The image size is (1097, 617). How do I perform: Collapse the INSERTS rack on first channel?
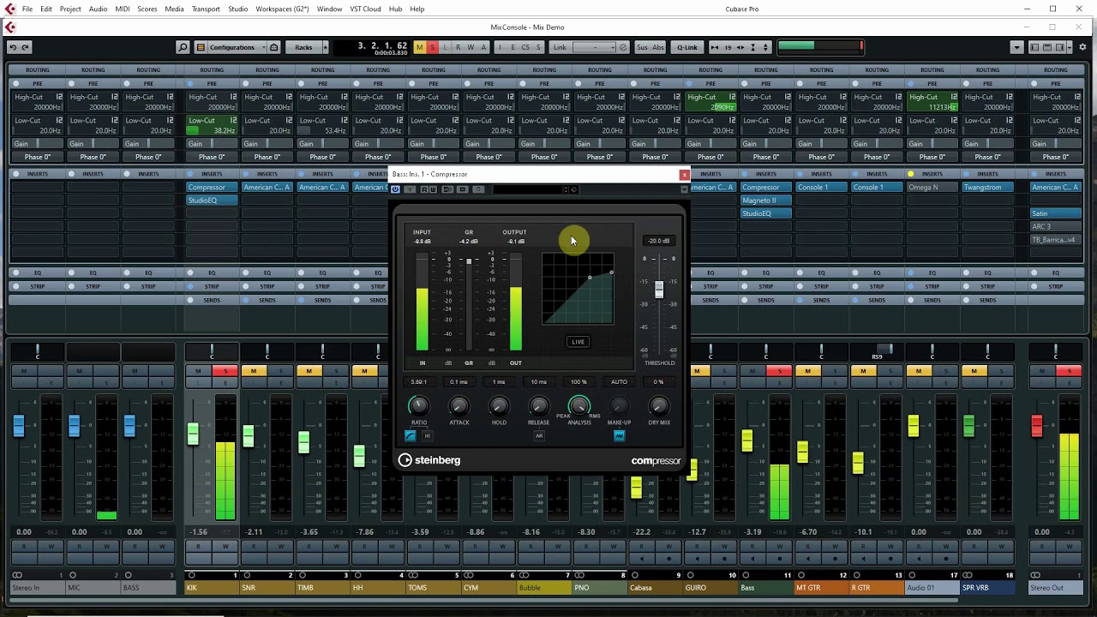pyautogui.click(x=38, y=174)
